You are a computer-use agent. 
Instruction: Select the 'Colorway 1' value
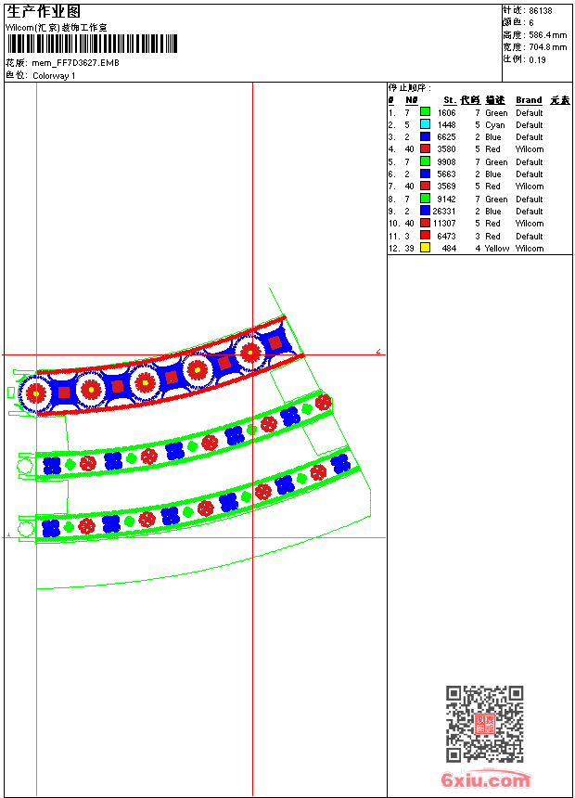tap(54, 76)
